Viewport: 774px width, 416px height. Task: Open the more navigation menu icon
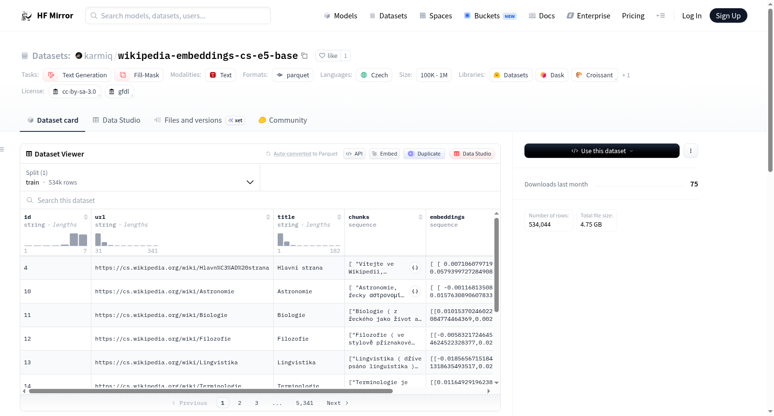[x=660, y=15]
